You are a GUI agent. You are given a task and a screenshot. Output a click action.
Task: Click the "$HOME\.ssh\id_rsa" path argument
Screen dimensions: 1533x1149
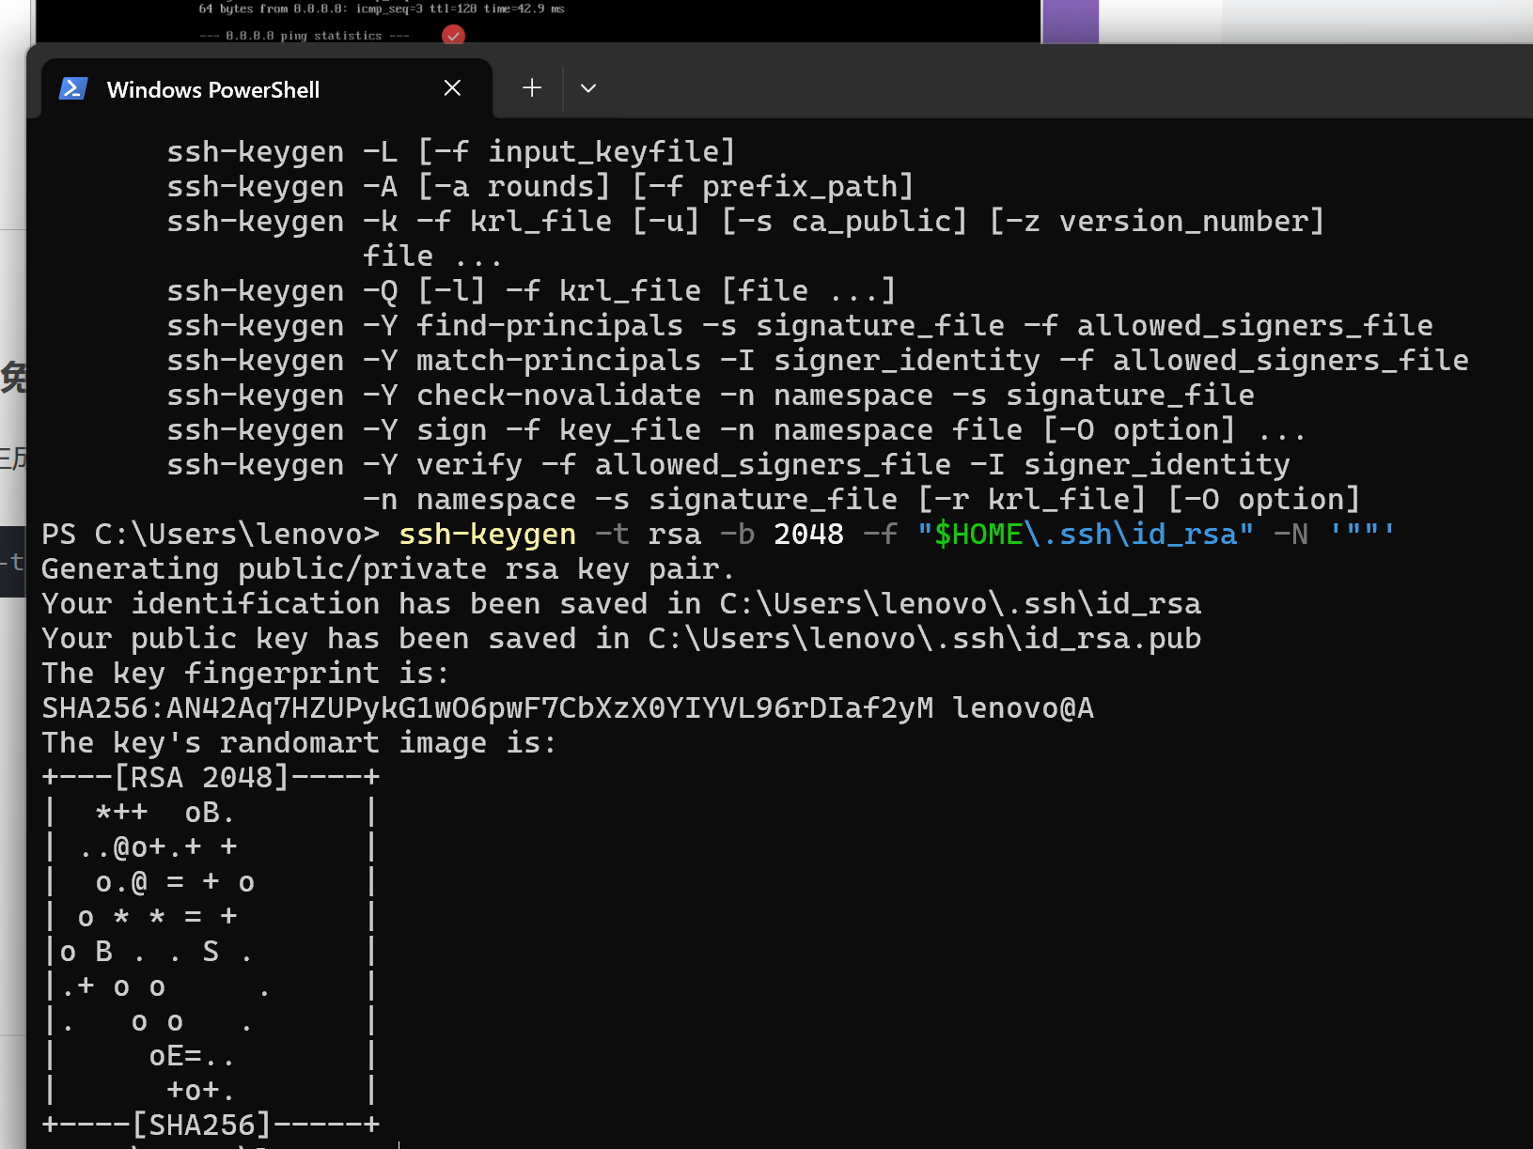coord(1085,535)
